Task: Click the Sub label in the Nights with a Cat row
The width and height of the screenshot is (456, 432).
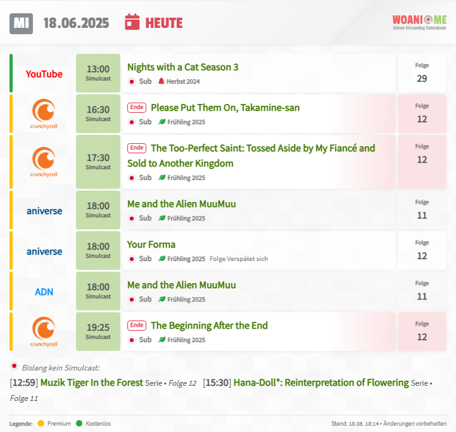Action: tap(145, 81)
